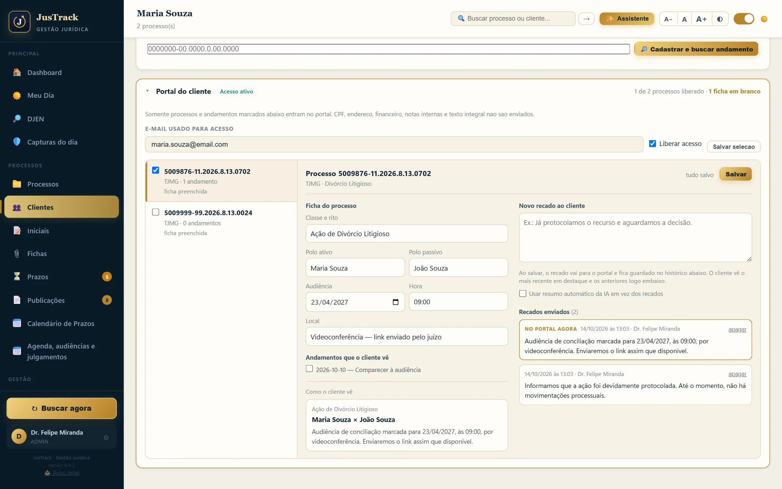Open Capturas do dia

(x=62, y=142)
